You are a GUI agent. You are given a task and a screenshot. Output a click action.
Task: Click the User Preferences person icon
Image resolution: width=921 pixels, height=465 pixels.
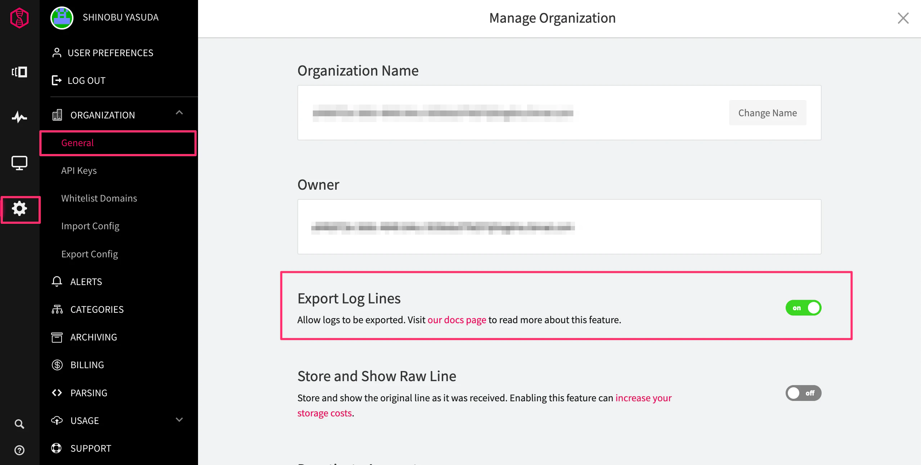pos(57,53)
